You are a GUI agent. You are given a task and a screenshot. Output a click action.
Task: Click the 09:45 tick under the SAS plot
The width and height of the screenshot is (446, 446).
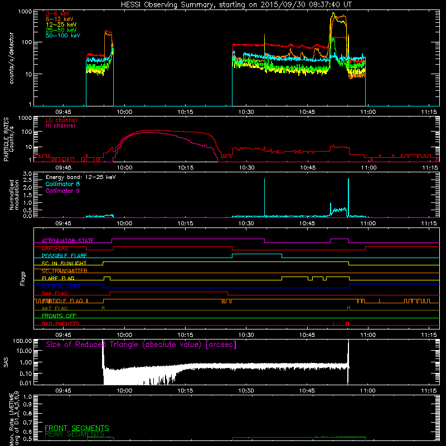click(63, 391)
